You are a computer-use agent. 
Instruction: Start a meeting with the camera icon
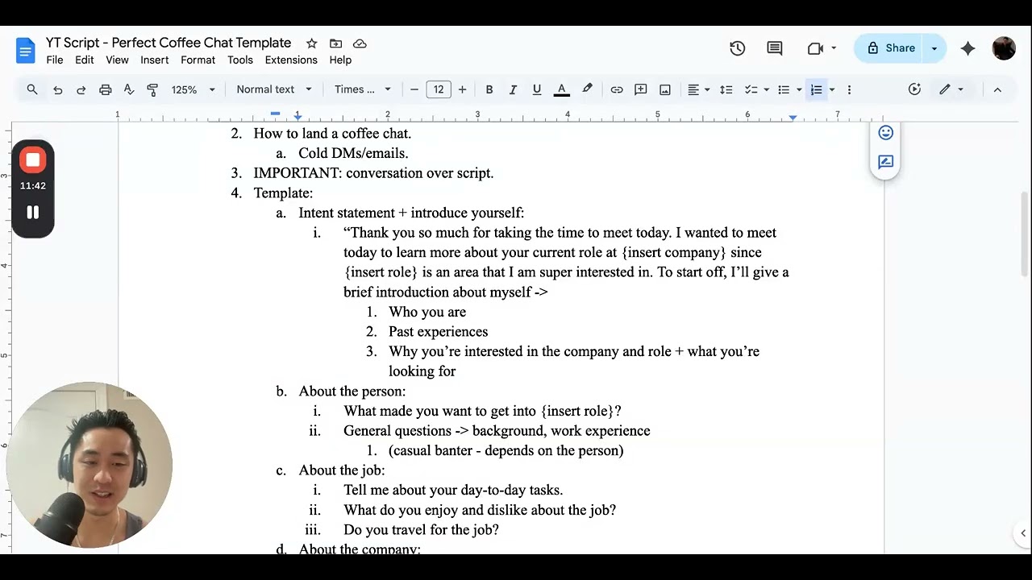click(x=815, y=48)
